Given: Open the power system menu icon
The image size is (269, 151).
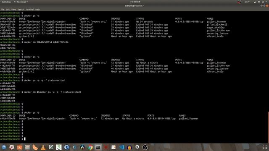Looking at the screenshot, I should [263, 2].
